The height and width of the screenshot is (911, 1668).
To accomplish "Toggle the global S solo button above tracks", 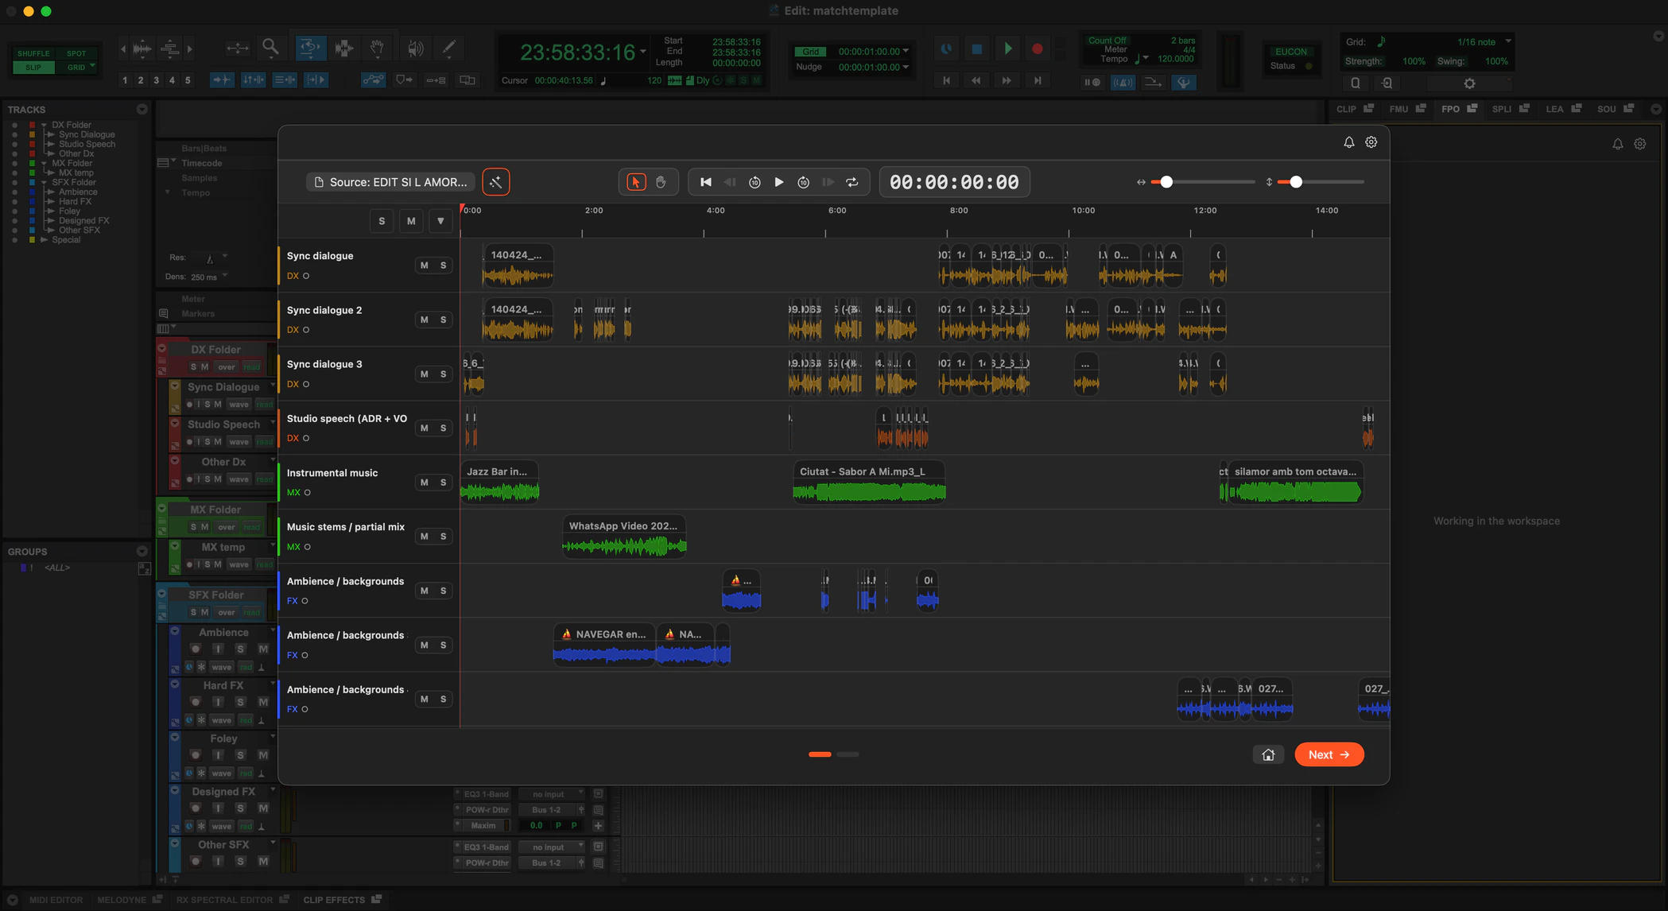I will [x=382, y=221].
